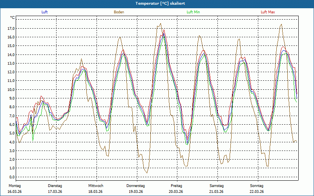Toggle the Boden legend entry
The height and width of the screenshot is (196, 314).
coord(119,12)
